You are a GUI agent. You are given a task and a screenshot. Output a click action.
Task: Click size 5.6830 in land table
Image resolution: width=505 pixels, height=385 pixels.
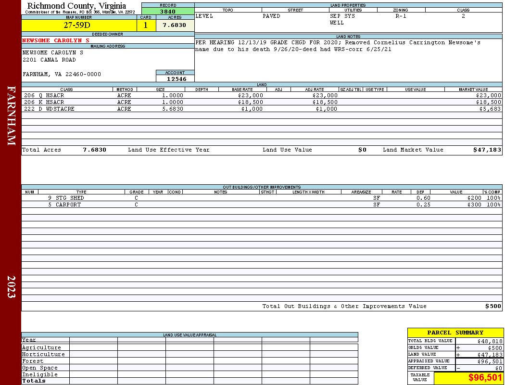[x=173, y=109]
